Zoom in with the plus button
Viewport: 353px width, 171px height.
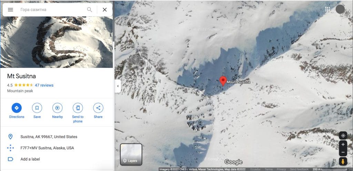pyautogui.click(x=343, y=144)
